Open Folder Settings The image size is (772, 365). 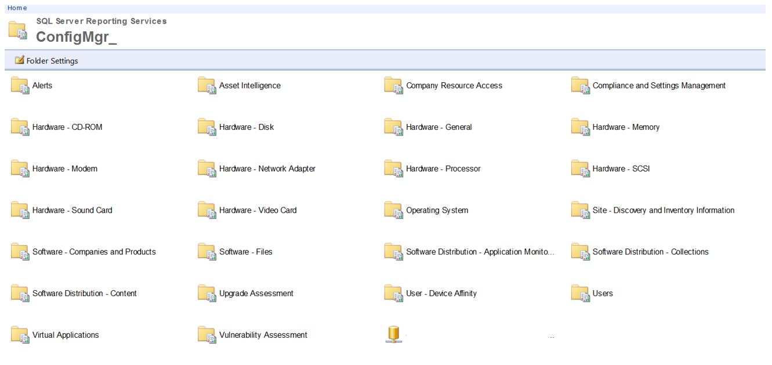coord(46,61)
